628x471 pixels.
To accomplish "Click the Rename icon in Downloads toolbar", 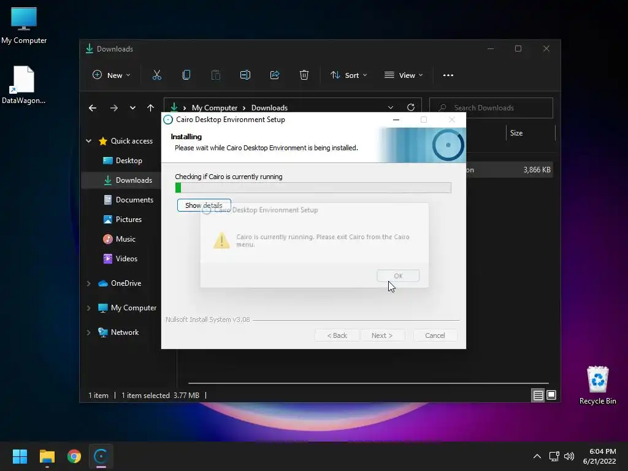I will pyautogui.click(x=245, y=75).
